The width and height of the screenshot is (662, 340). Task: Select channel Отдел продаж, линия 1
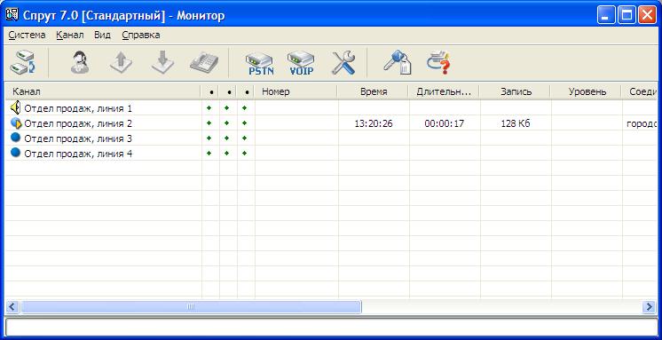(x=78, y=108)
